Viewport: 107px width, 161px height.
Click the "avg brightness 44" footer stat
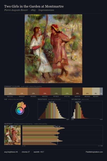11,152
